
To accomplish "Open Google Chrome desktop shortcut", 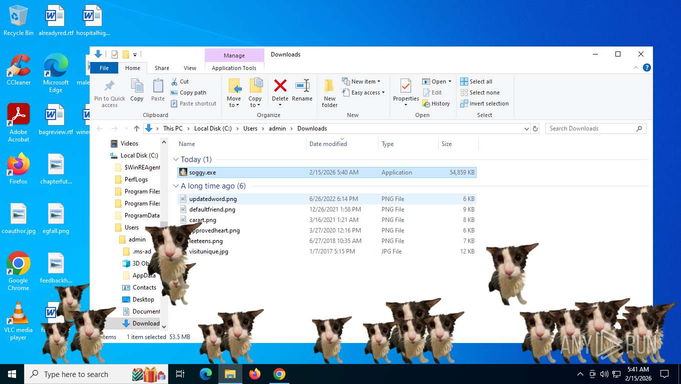I will click(x=19, y=271).
